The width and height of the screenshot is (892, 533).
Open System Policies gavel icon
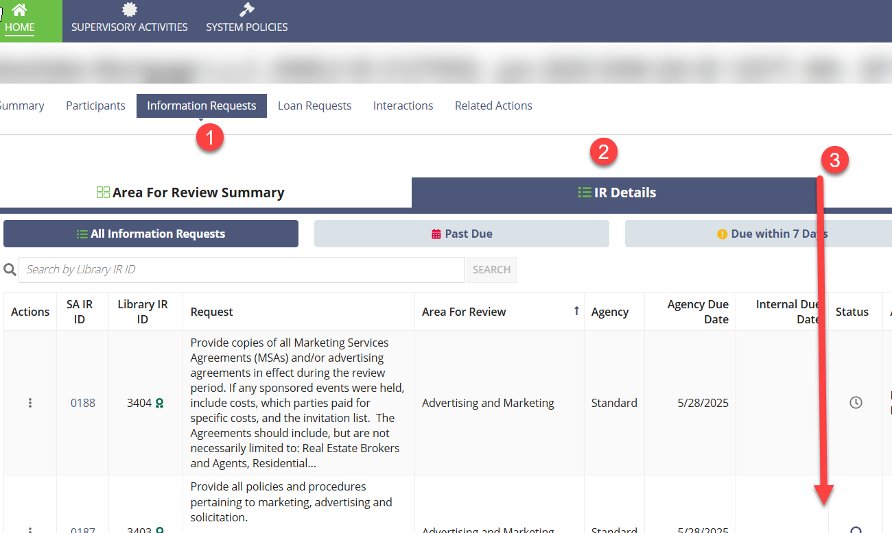tap(246, 10)
